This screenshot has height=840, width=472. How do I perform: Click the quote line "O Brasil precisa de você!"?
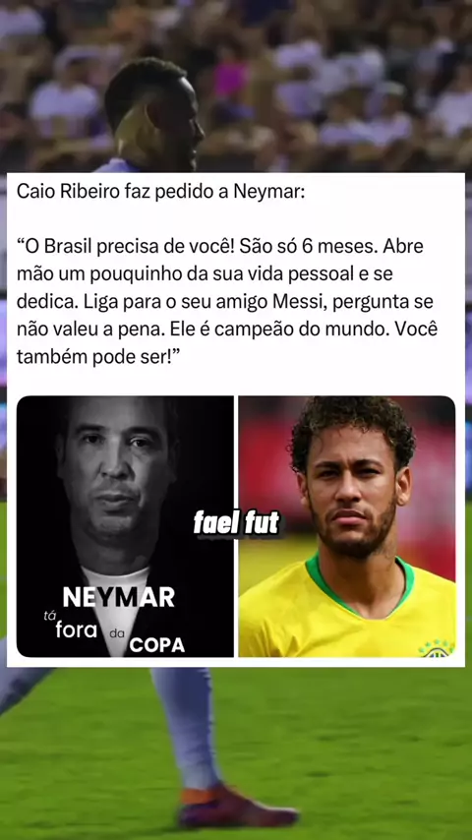click(x=126, y=247)
